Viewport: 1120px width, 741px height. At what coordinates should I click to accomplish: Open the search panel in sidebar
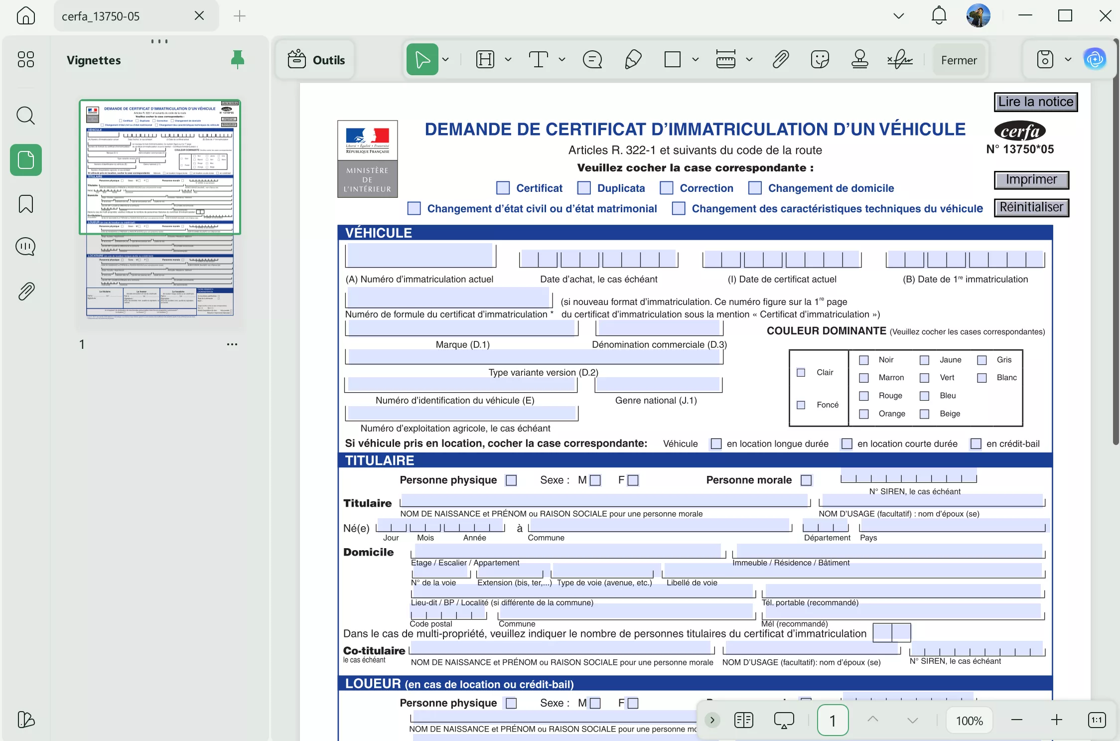[25, 116]
